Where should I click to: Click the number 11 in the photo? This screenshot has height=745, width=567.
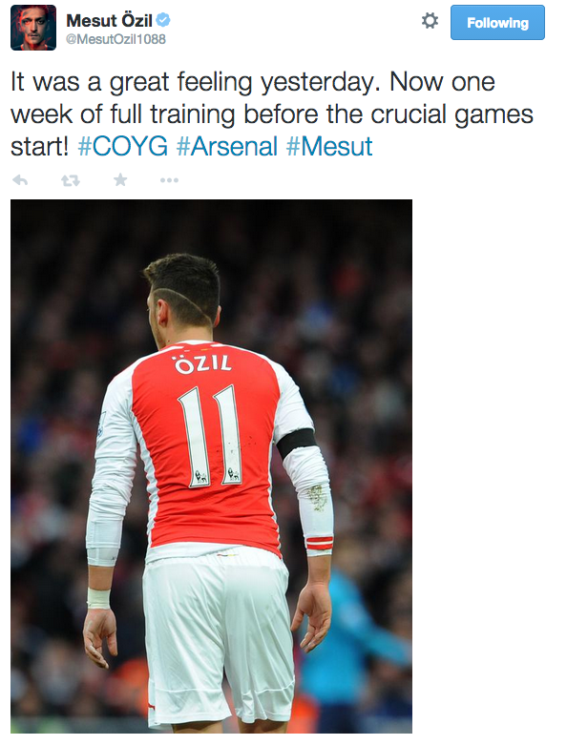(210, 436)
